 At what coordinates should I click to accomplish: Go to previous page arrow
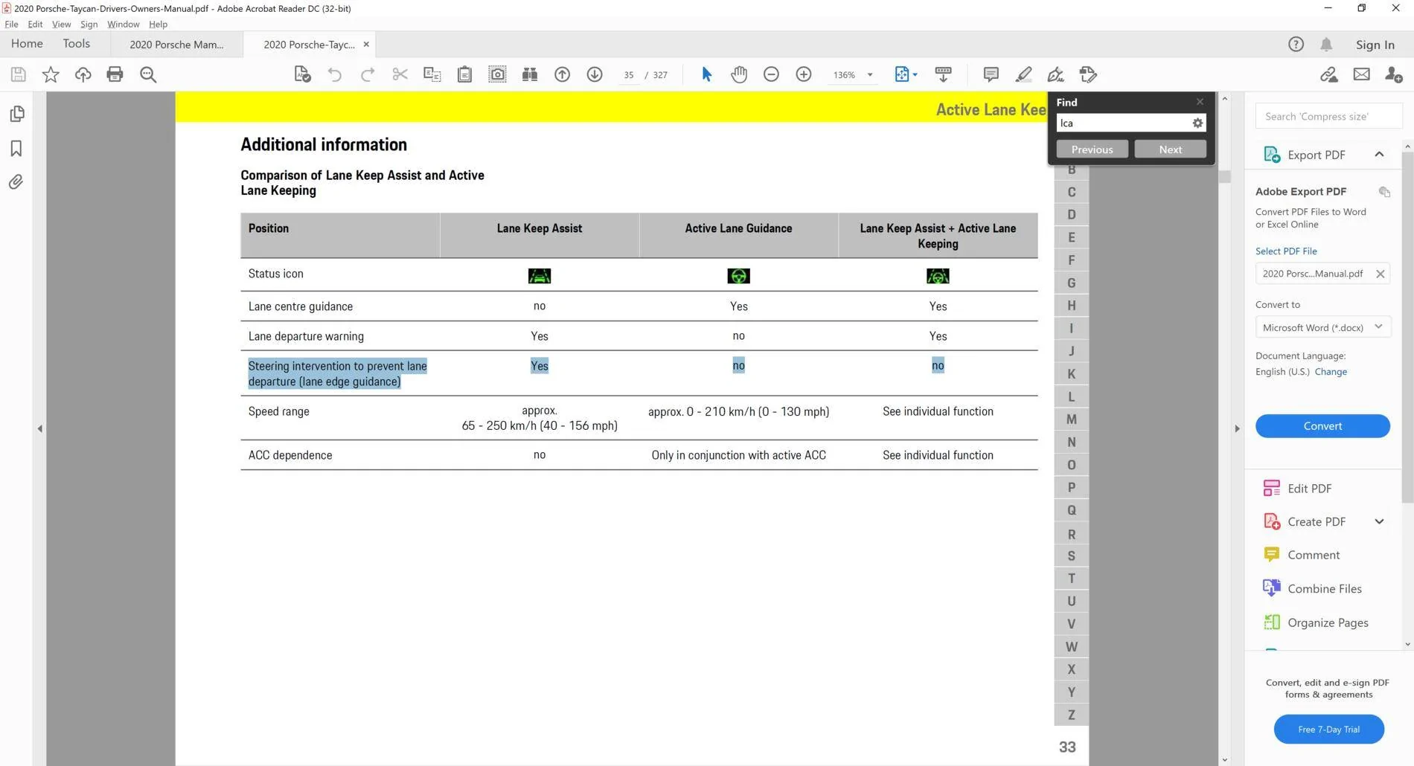[563, 74]
